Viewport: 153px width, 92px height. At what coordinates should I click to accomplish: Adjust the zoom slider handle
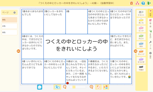[x=74, y=87]
